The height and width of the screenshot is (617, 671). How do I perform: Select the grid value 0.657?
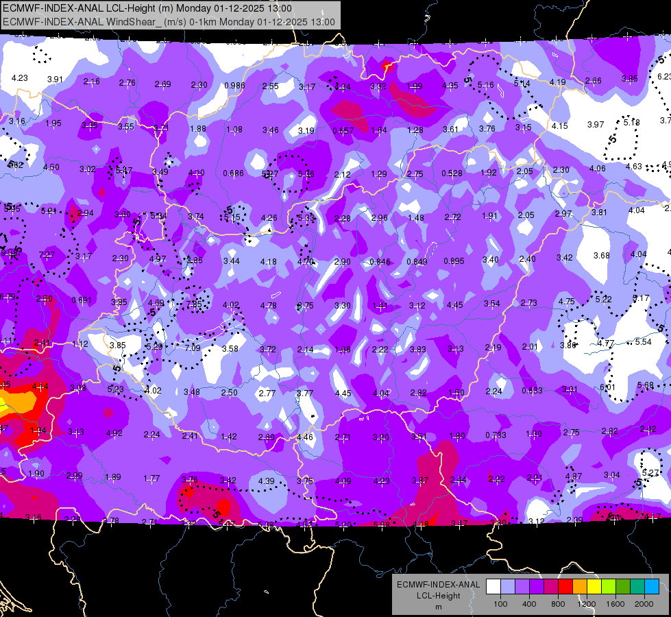pos(343,130)
